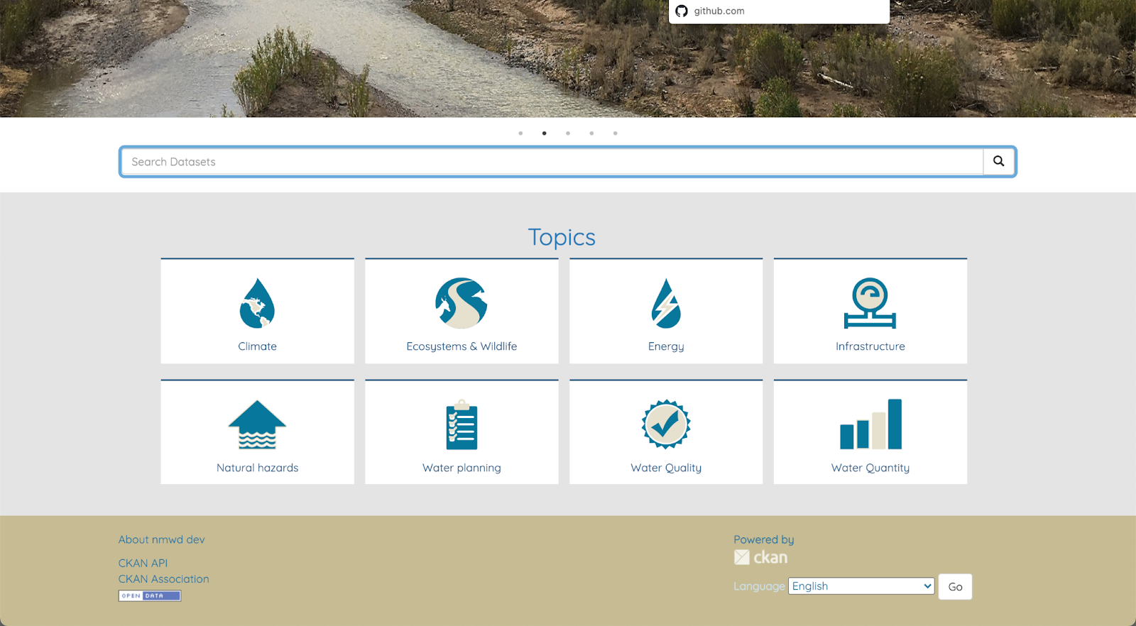This screenshot has height=626, width=1136.
Task: Click the Water Quality label
Action: tap(666, 468)
